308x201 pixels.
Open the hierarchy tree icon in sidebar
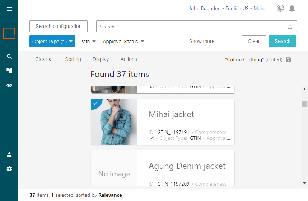9,71
